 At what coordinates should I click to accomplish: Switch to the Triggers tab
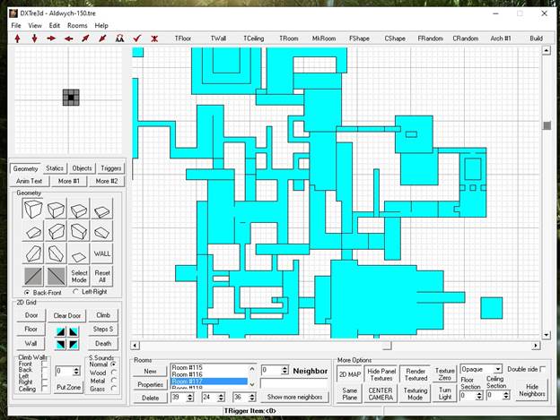pos(110,167)
